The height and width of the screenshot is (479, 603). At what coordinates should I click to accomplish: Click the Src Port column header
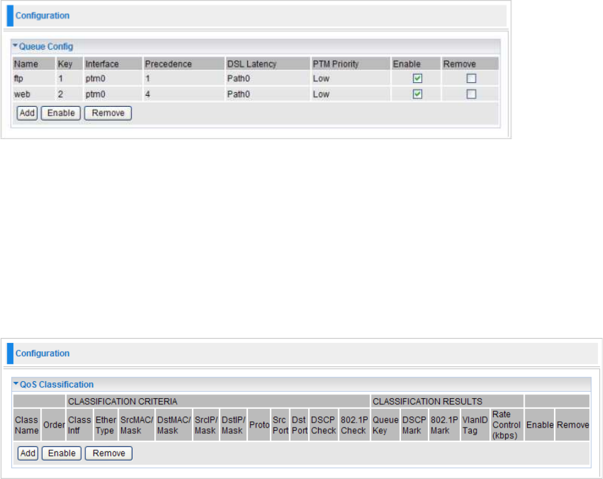280,425
